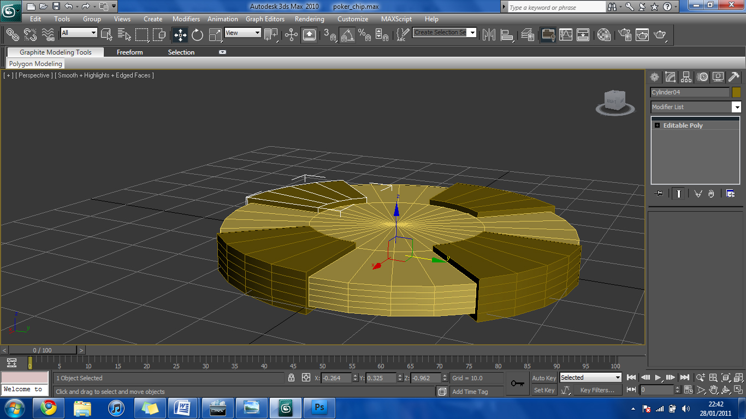Pin the modifier stack

(659, 193)
